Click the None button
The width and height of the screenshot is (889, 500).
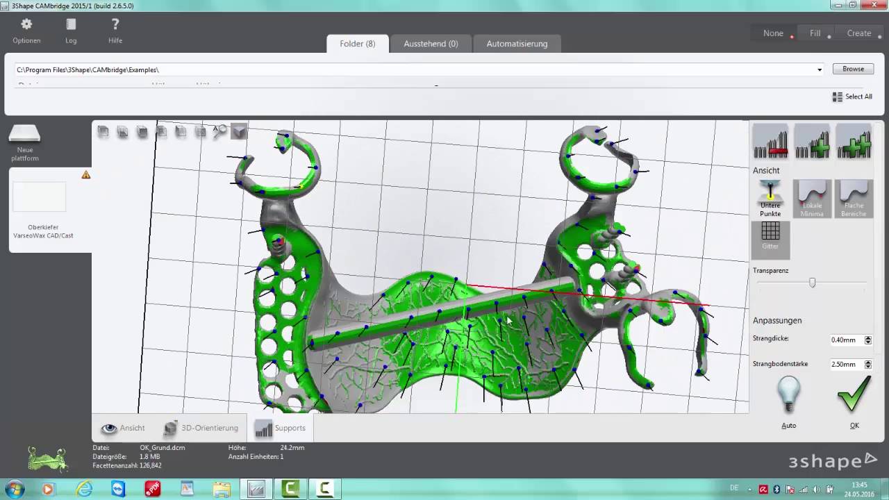[x=773, y=33]
